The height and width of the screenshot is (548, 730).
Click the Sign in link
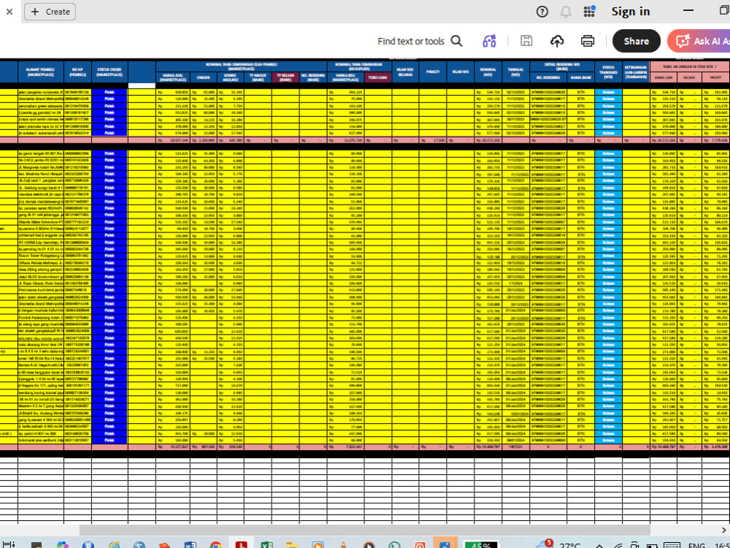click(631, 12)
